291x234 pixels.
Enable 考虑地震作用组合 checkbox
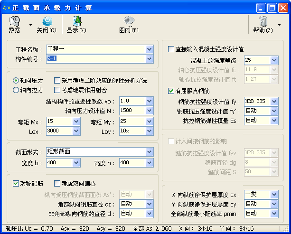57,90
